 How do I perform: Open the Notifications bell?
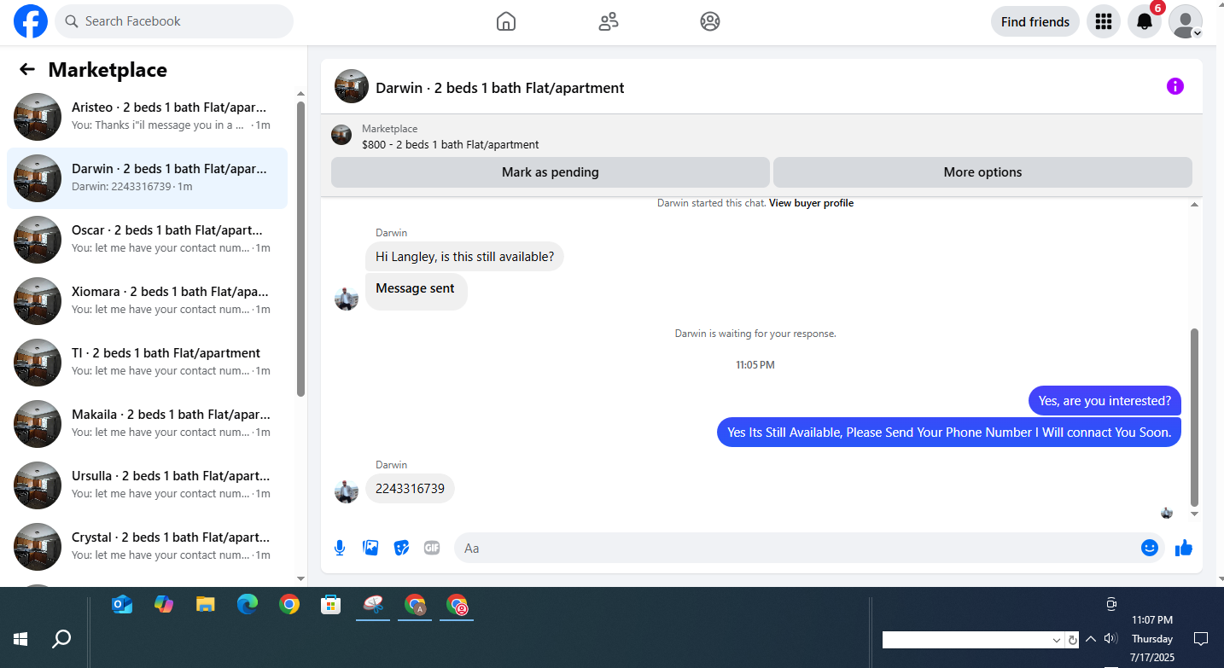click(1145, 21)
